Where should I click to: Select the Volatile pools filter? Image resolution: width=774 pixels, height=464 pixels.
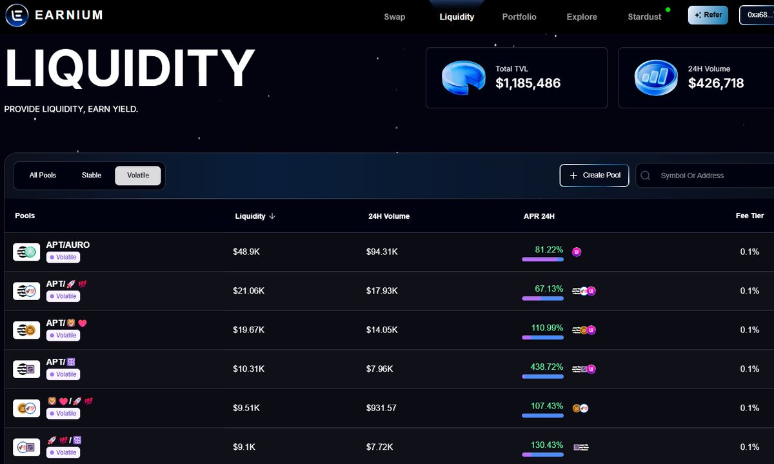coord(138,176)
